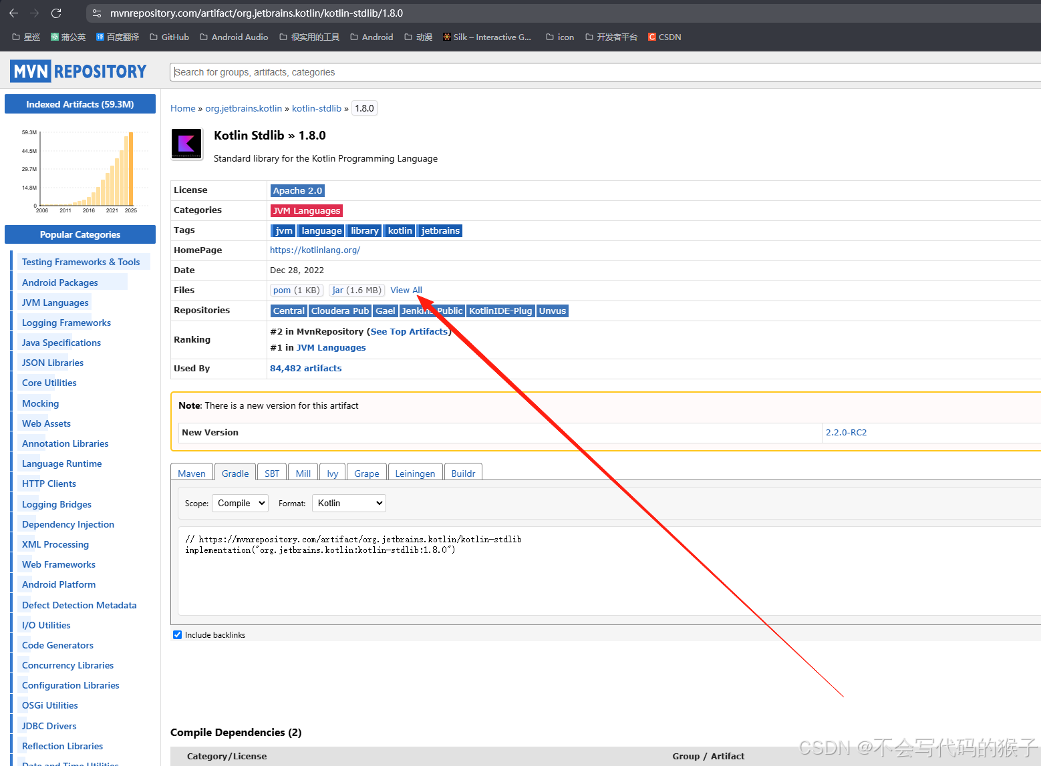This screenshot has height=766, width=1041.
Task: Open the Cloudera Pub repository link
Action: point(340,311)
